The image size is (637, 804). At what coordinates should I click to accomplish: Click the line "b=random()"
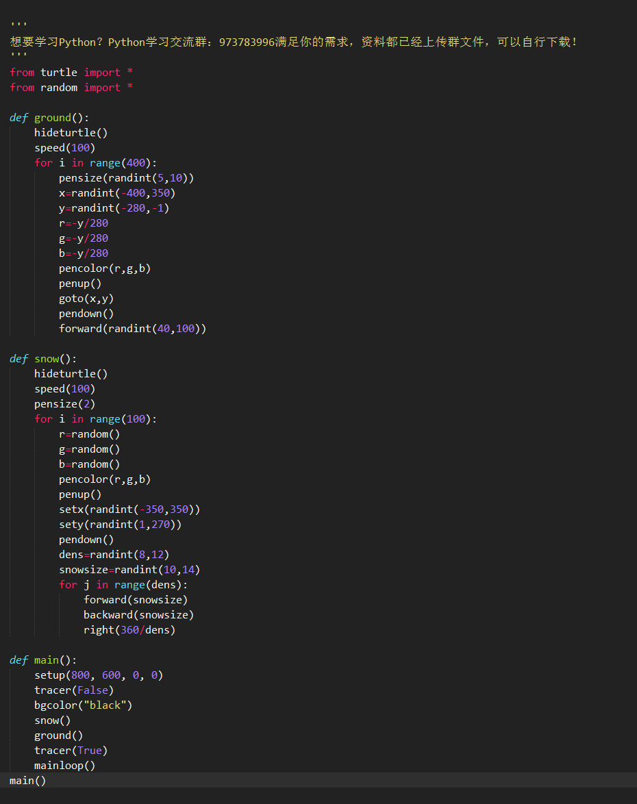click(x=89, y=464)
